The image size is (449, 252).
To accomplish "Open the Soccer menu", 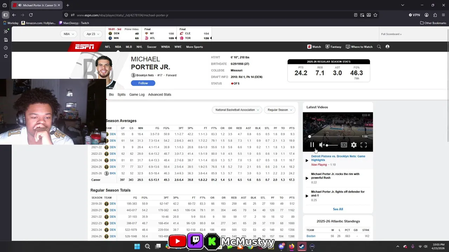I will click(152, 47).
